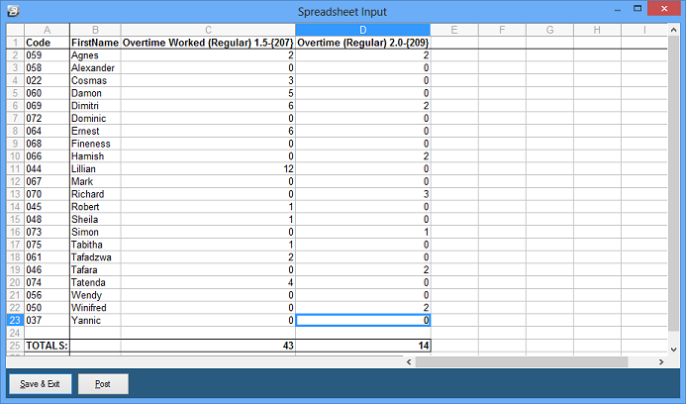Select the Richard name cell
686x404 pixels.
[x=95, y=194]
